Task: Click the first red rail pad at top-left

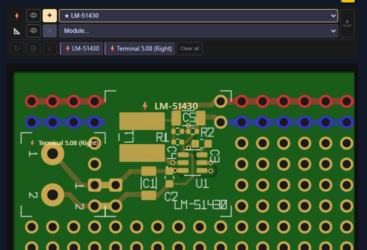Action: [x=31, y=101]
